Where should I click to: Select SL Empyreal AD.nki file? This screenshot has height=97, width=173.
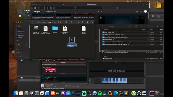tap(65, 30)
